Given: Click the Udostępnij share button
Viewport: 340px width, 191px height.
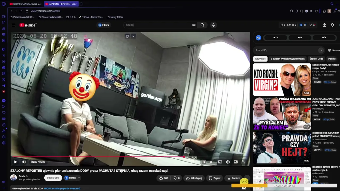Looking at the screenshot, I should (194, 178).
